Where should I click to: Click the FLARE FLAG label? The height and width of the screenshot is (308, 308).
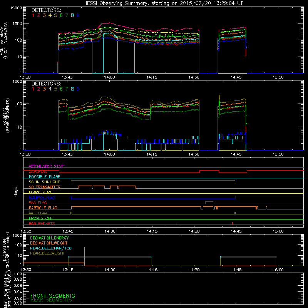click(x=40, y=192)
